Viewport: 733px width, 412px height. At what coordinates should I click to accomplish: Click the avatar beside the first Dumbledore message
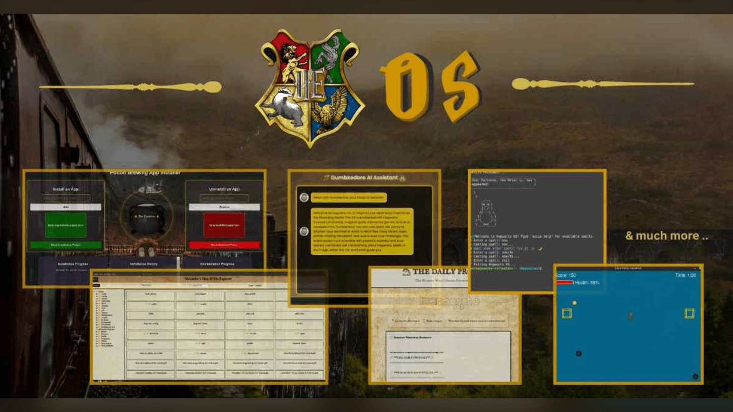pyautogui.click(x=304, y=198)
